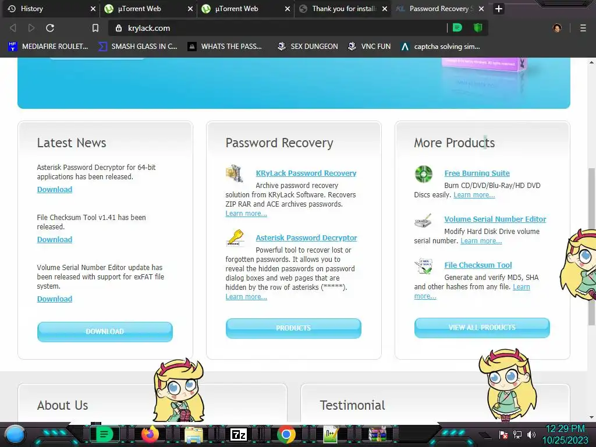596x447 pixels.
Task: Open the green shield protection icon
Action: tap(478, 28)
